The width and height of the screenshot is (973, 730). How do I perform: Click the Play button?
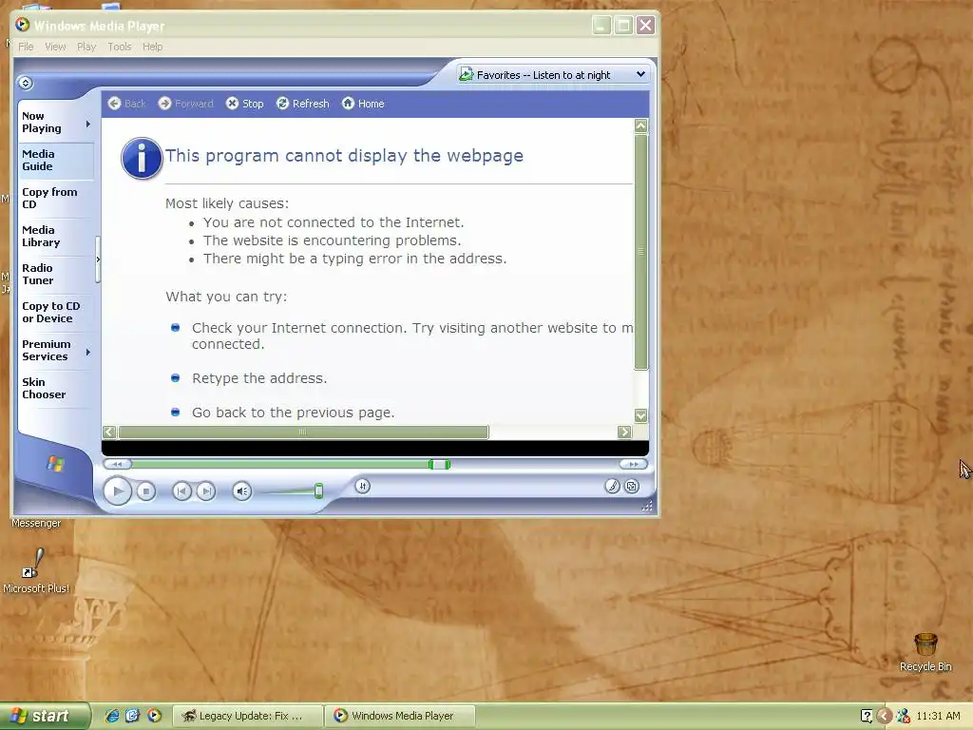coord(117,491)
